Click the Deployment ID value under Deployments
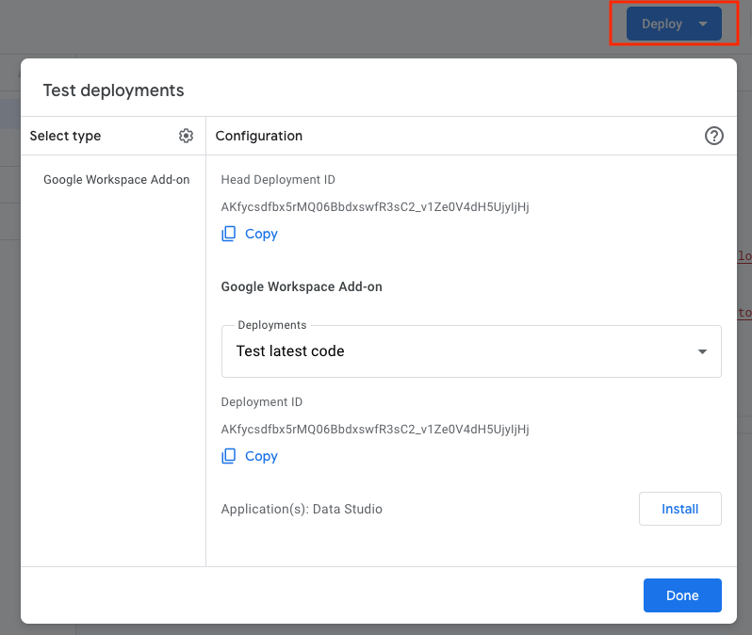Screen dimensions: 752x635 click(x=374, y=430)
